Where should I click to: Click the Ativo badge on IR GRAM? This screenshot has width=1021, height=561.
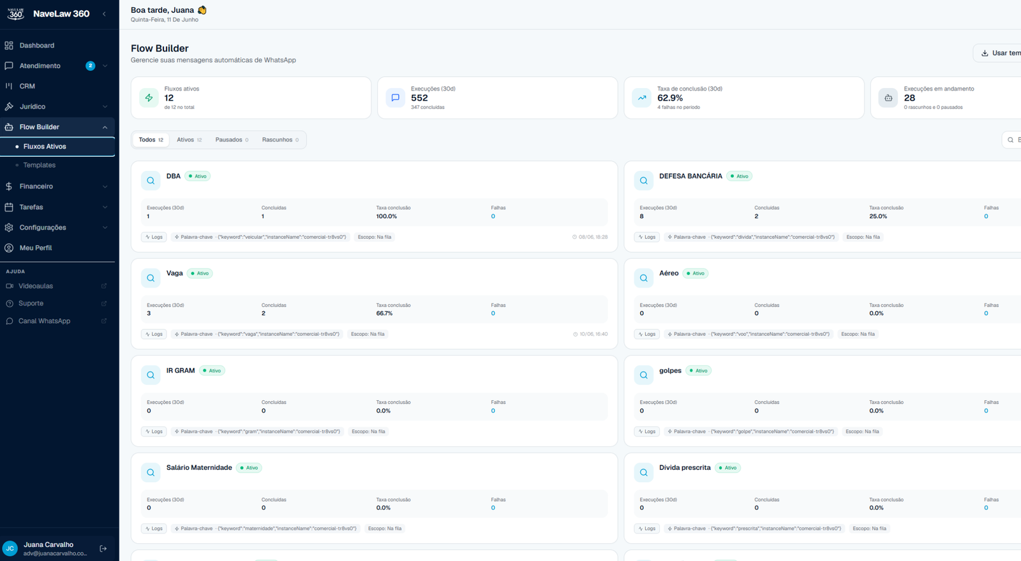point(212,370)
